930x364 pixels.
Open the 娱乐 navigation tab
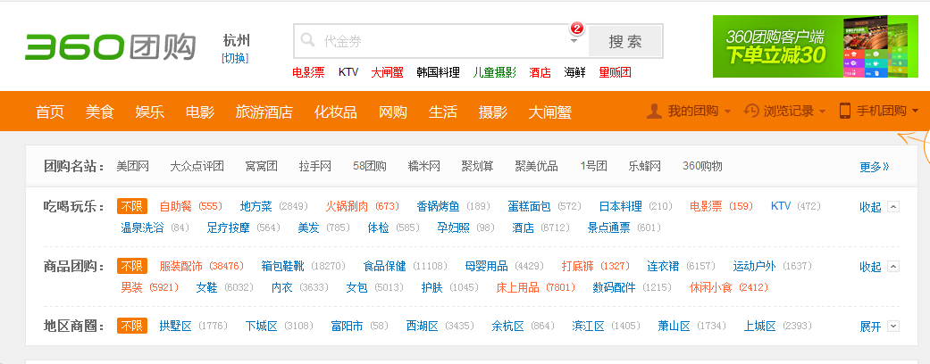click(x=149, y=112)
